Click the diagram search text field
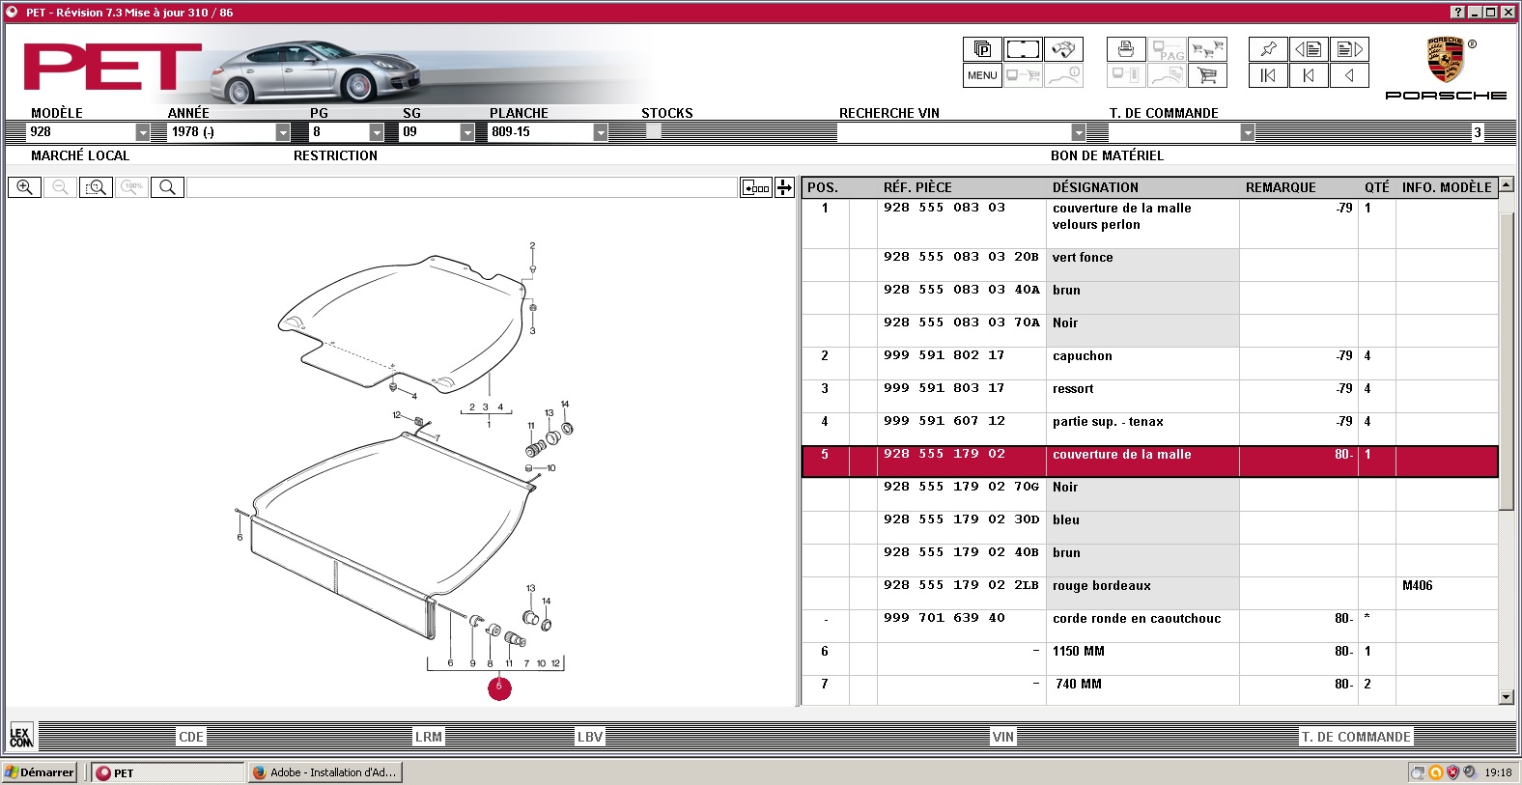Screen dimensions: 1522x785 tap(462, 187)
